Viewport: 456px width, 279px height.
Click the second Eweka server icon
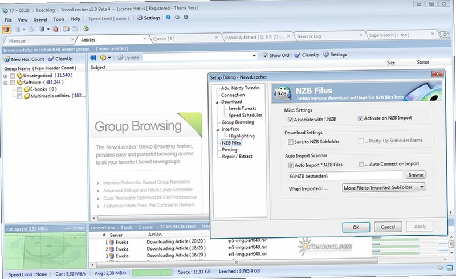(x=111, y=249)
